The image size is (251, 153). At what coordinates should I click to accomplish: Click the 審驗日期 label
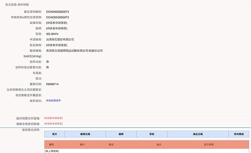click(x=36, y=84)
